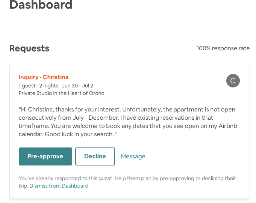Dismiss this request from Dashboard

coord(59,186)
